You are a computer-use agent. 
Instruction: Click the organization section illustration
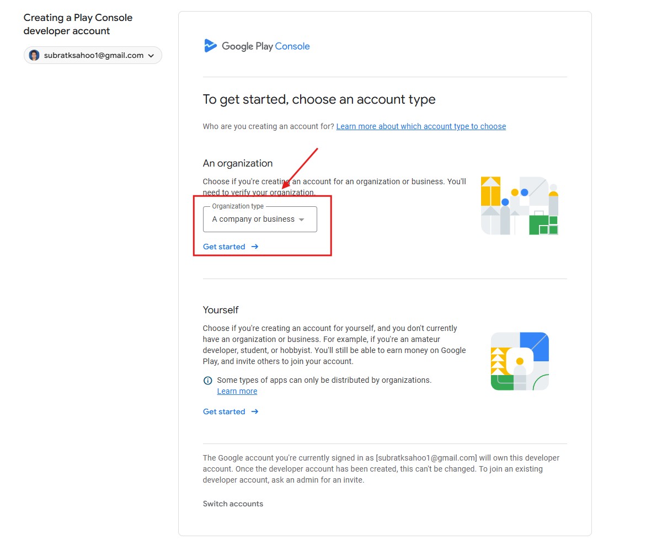pos(519,206)
